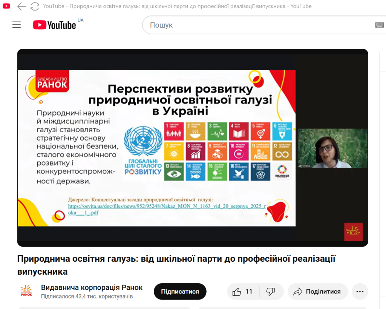Image resolution: width=386 pixels, height=309 pixels.
Task: Click the Видавництво Ранок logo on slide
Action: coord(52,80)
